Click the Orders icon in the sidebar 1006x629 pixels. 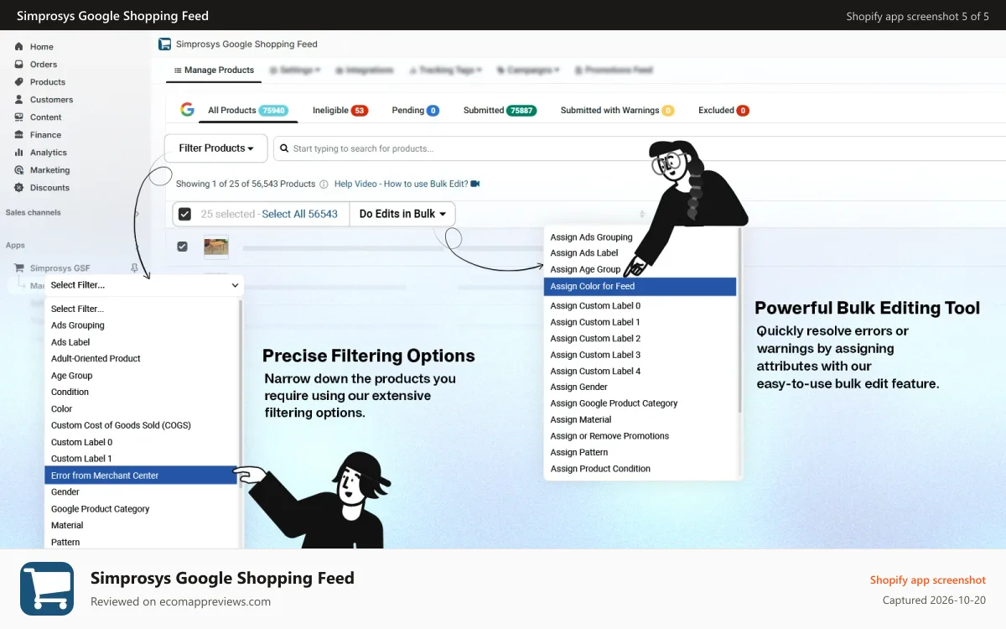18,65
